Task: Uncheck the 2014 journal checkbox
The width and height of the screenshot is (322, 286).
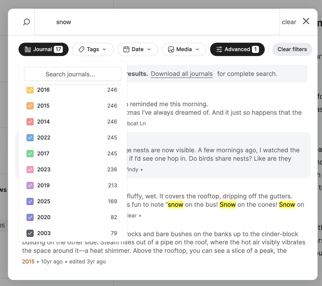Action: [x=30, y=122]
